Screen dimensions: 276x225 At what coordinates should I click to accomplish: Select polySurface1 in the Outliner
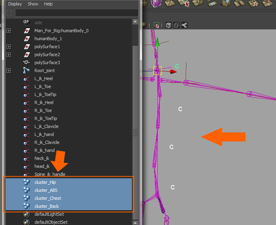[47, 46]
